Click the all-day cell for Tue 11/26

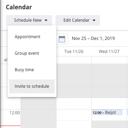tap(74, 60)
